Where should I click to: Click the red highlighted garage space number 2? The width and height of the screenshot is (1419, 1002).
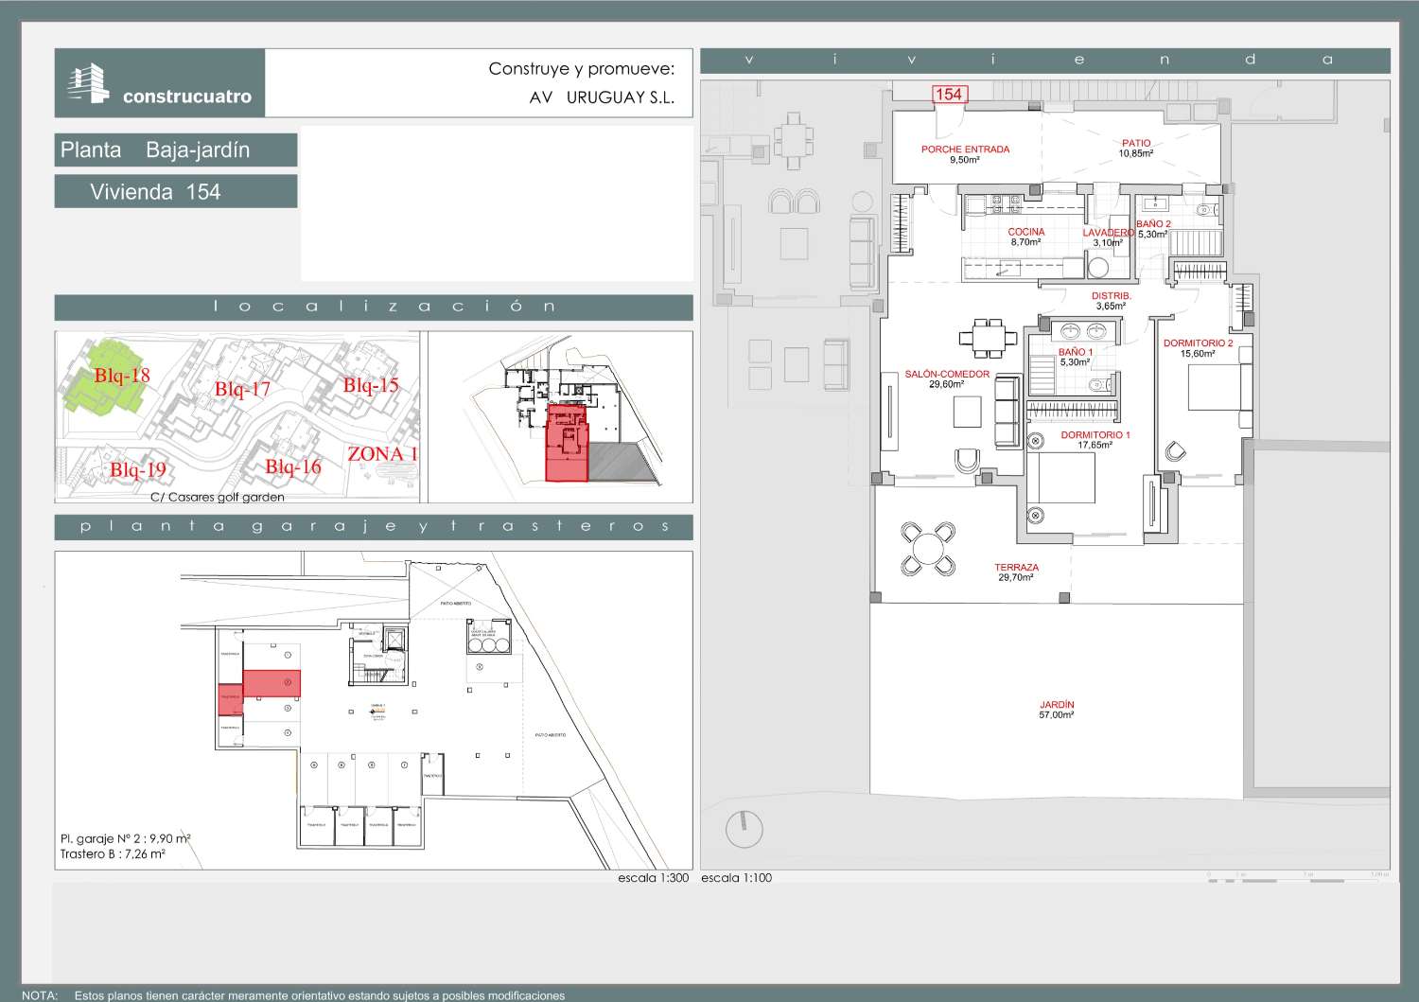(x=272, y=682)
